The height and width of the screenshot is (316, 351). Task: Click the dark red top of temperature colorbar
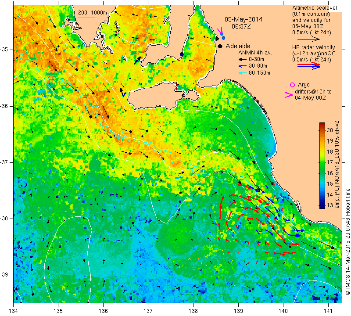coord(322,124)
